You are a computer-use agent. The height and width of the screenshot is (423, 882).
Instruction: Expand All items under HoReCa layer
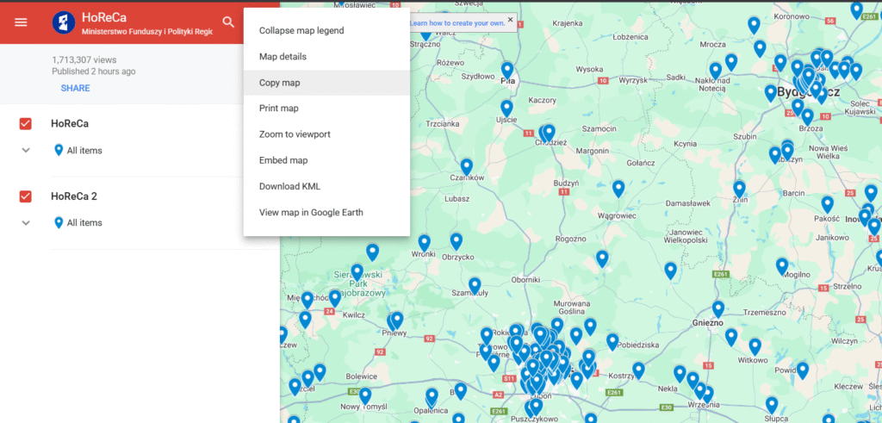coord(26,151)
